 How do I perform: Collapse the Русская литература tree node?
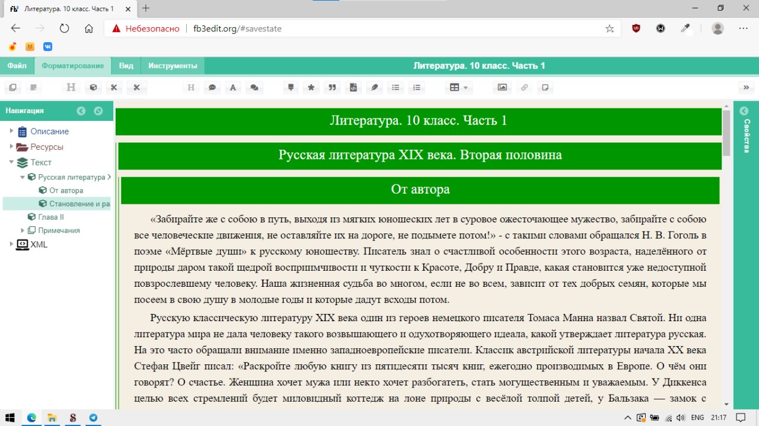point(23,177)
